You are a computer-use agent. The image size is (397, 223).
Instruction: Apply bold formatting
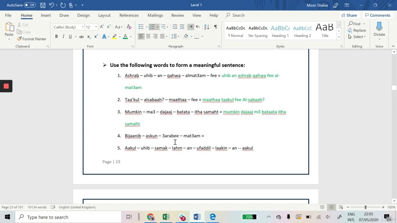(56, 36)
